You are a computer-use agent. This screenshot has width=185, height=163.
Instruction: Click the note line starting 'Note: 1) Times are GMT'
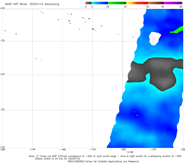click(105, 156)
